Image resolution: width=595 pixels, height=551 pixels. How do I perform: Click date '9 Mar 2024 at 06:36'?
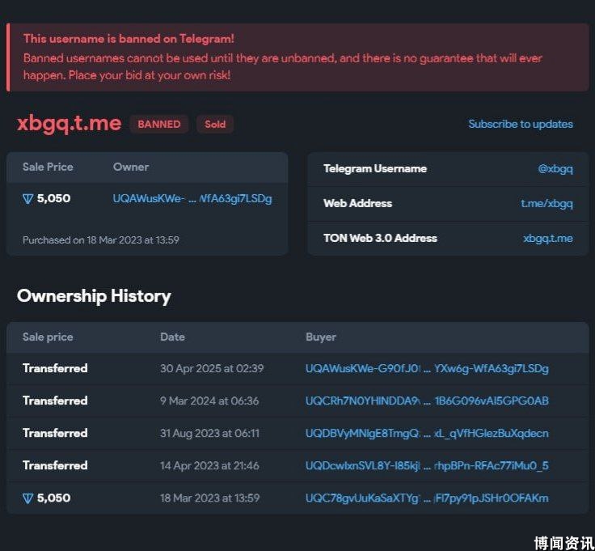pos(209,401)
